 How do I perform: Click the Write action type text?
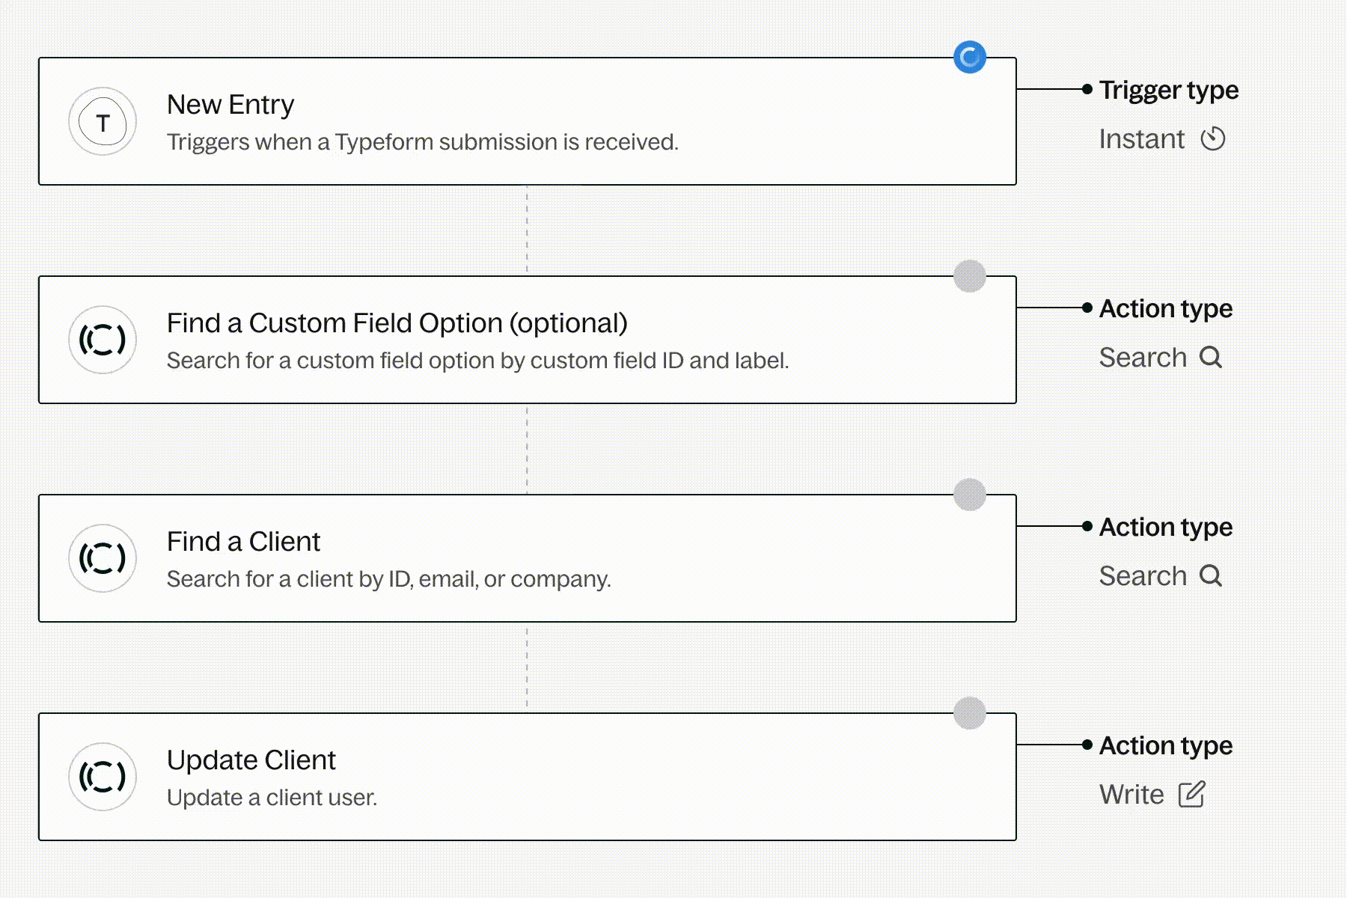pos(1131,795)
